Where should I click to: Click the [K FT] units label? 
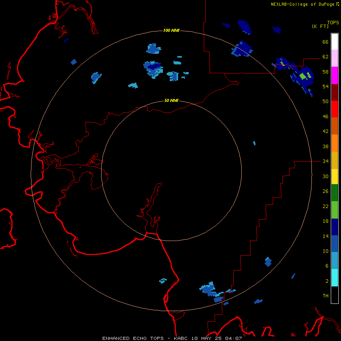[x=320, y=26]
